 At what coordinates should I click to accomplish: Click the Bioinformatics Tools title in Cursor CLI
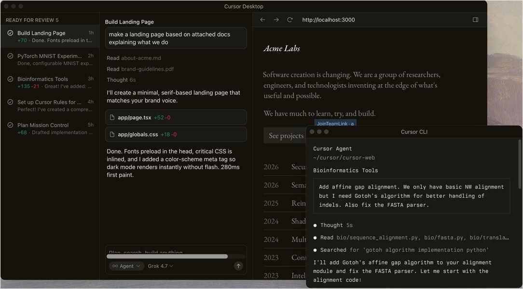(345, 170)
